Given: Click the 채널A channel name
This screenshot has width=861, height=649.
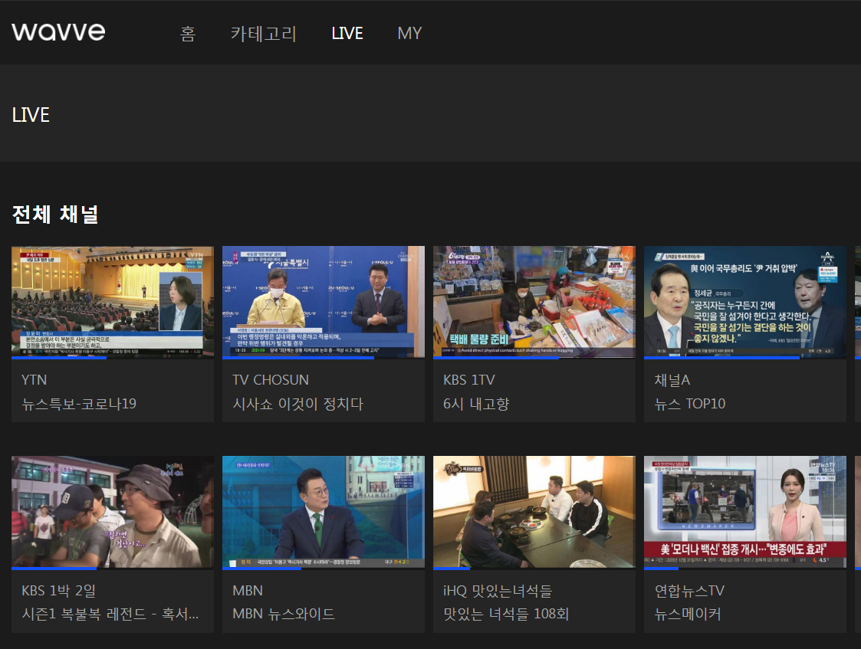Looking at the screenshot, I should tap(672, 379).
